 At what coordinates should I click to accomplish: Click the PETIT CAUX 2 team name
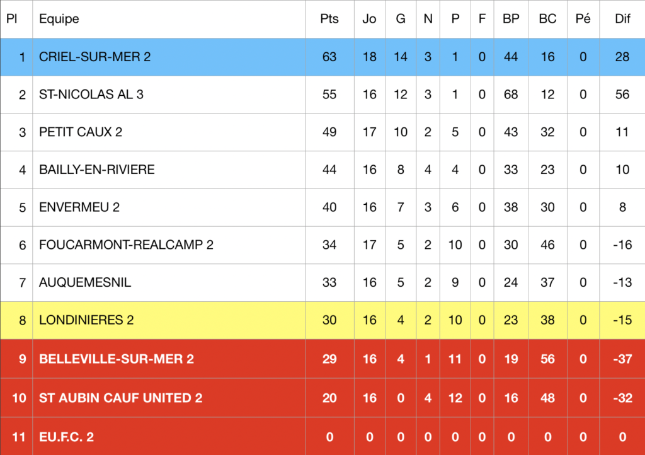pos(81,132)
